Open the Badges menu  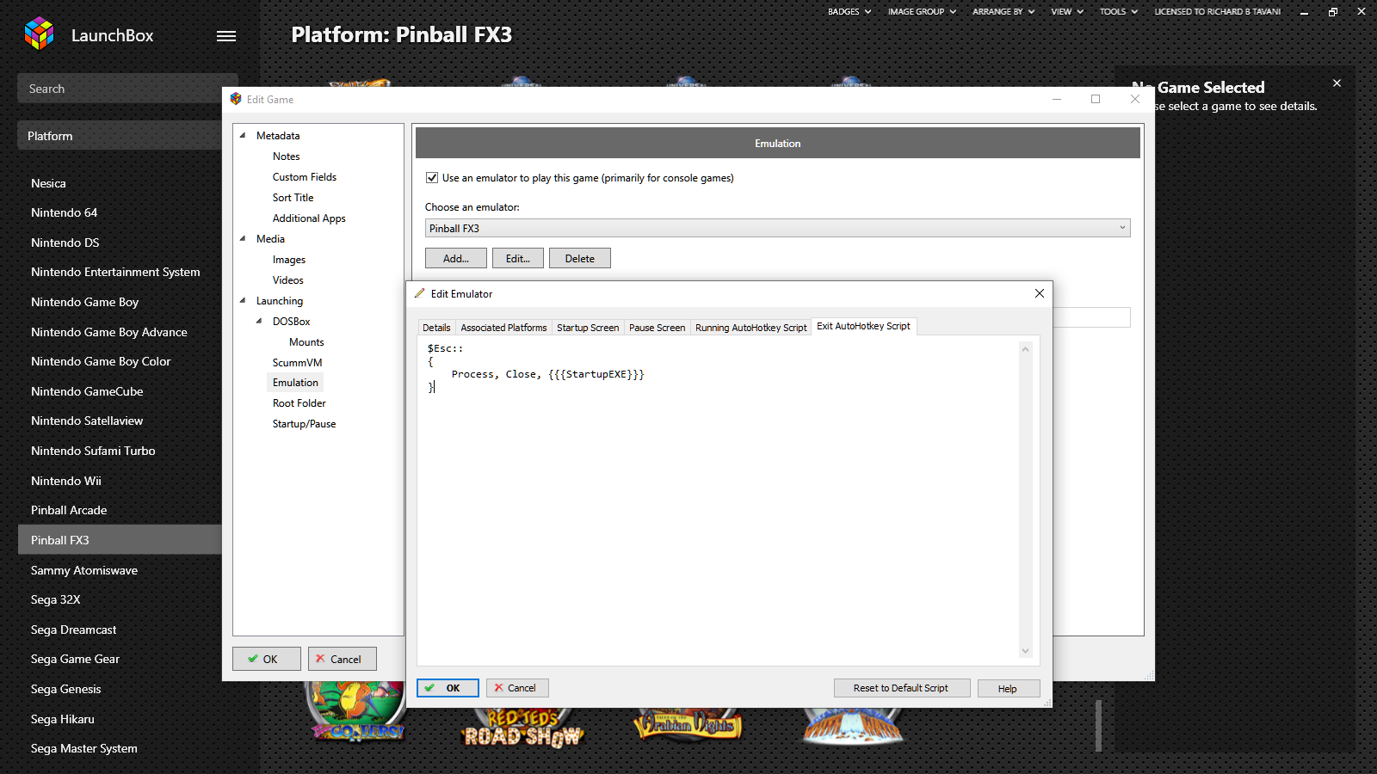849,12
